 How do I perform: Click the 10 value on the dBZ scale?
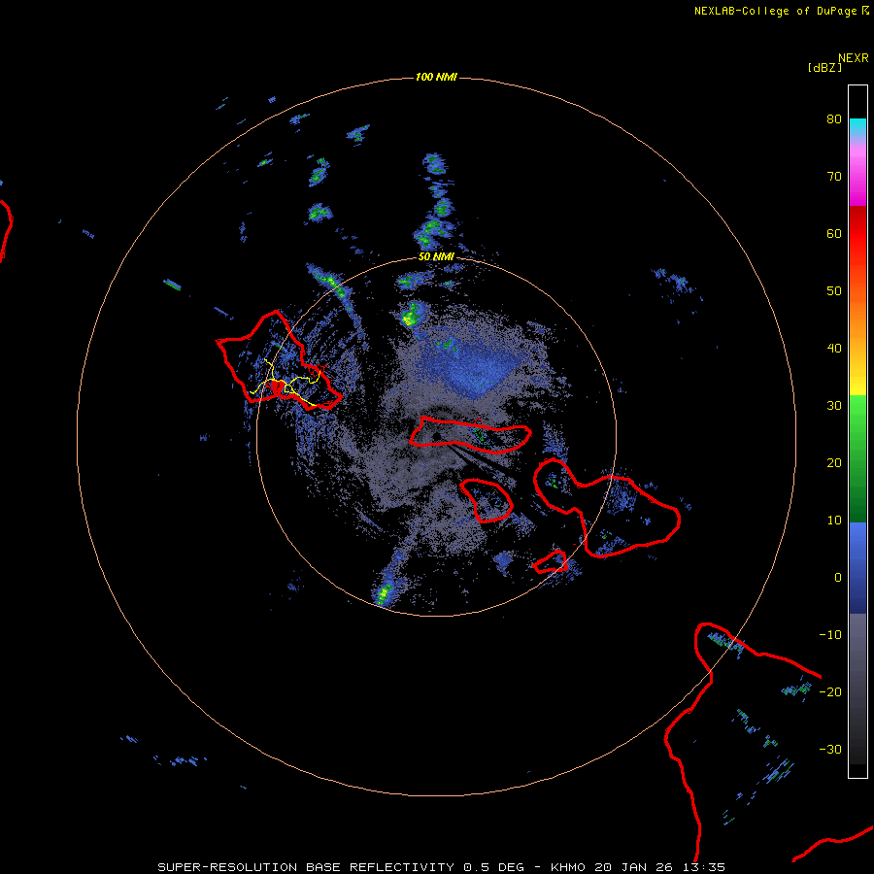click(x=834, y=521)
